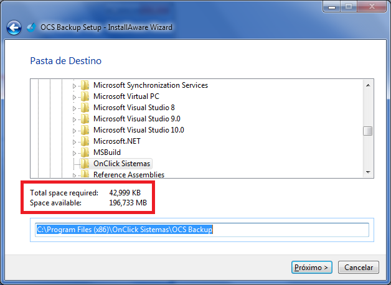Viewport: 391px width, 285px height.
Task: Click the OnClick Sistemas folder icon
Action: (85, 164)
